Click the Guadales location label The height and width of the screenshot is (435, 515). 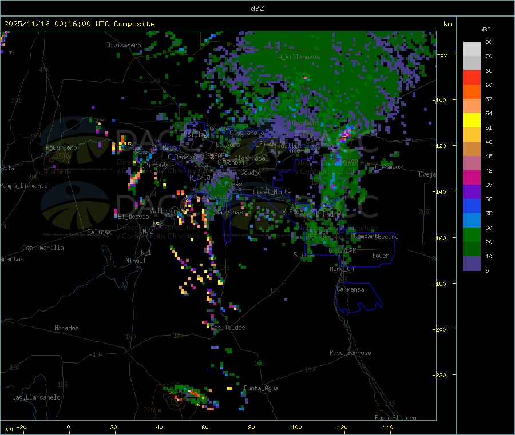(x=306, y=123)
